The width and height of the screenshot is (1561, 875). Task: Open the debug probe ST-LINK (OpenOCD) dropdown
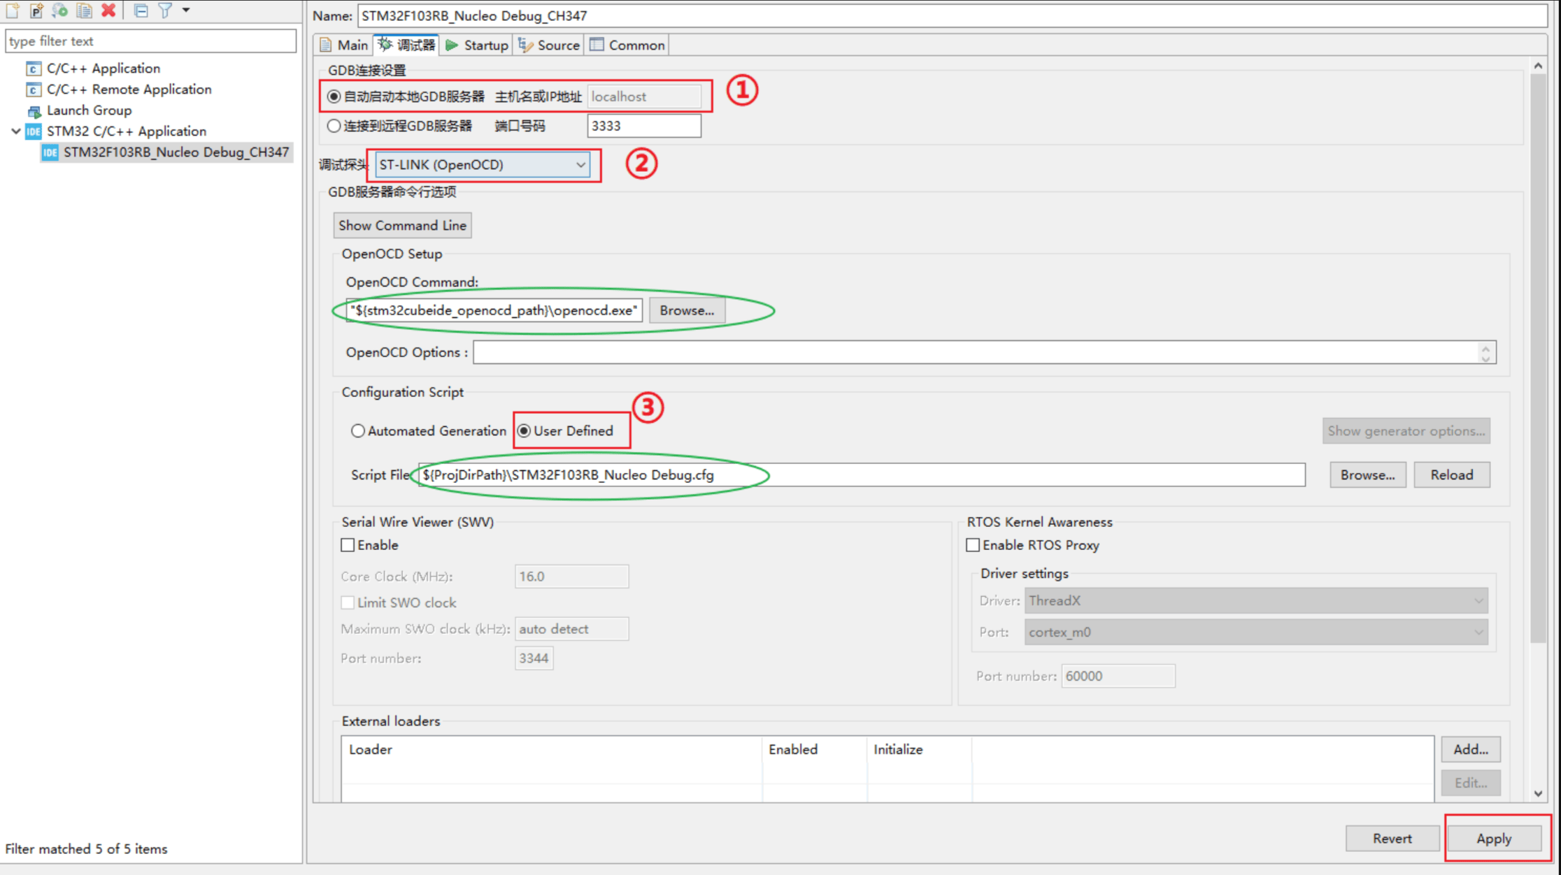(x=483, y=165)
